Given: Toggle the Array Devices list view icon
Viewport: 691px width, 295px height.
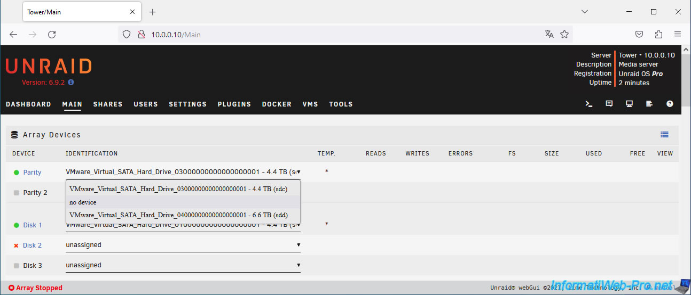Looking at the screenshot, I should [664, 135].
